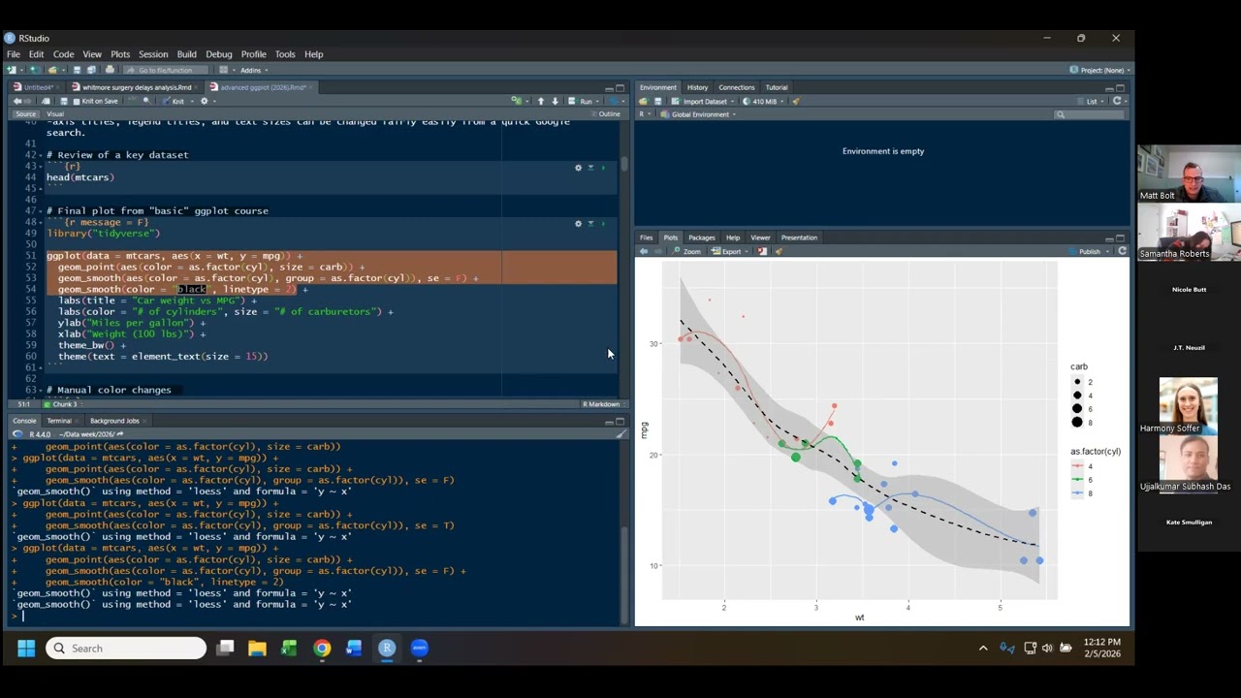Collapse the 'Review of a key dataset' section at line 42
This screenshot has width=1241, height=698.
coord(41,155)
